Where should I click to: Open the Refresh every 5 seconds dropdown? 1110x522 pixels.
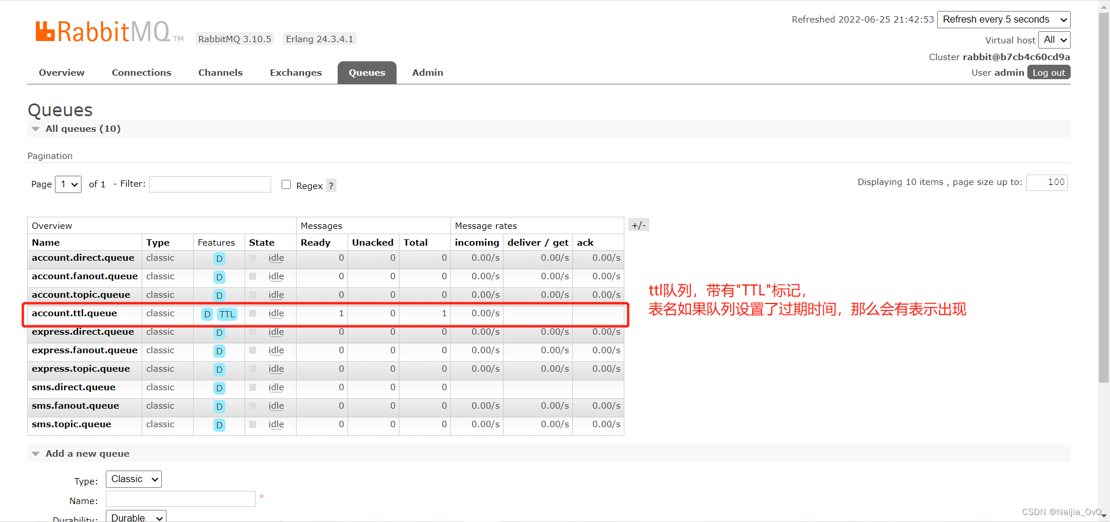click(1004, 19)
